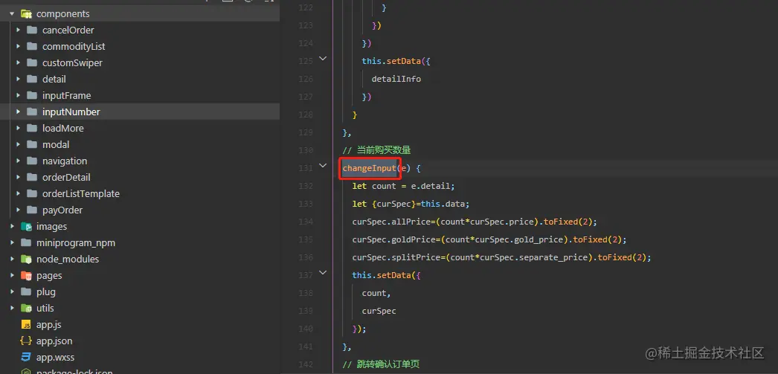The image size is (778, 374).
Task: Select the inputNumber folder name
Action: click(x=71, y=112)
